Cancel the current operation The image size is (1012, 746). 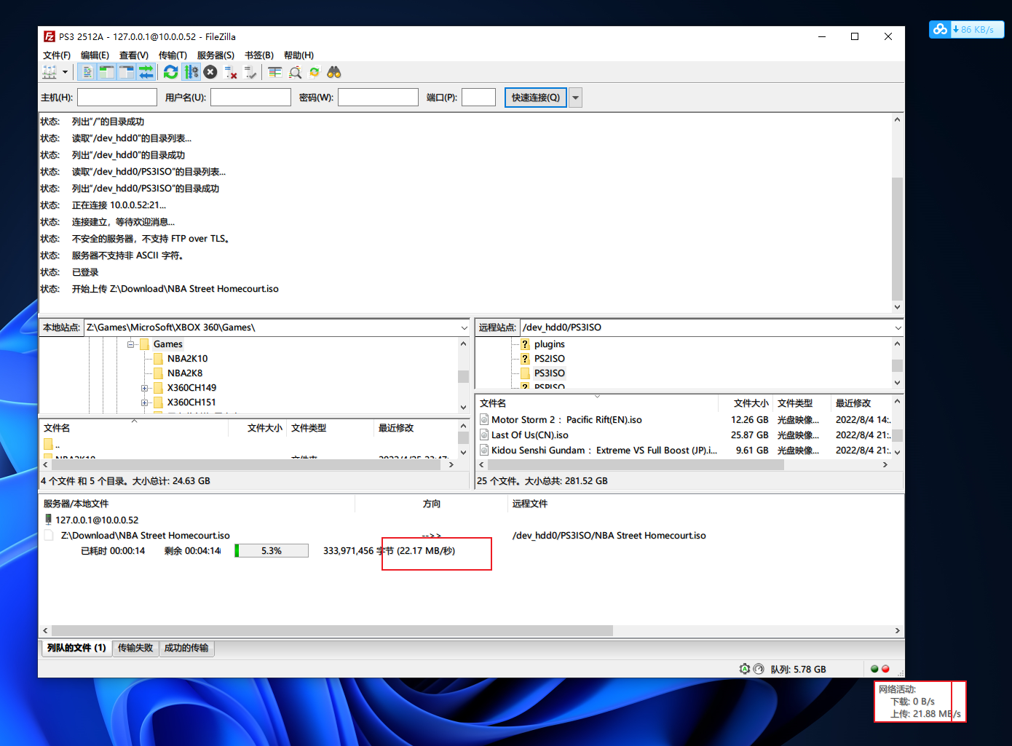click(210, 72)
